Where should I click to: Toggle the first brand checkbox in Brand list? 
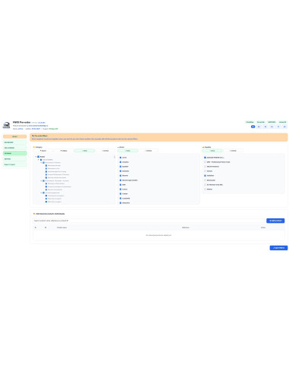pyautogui.click(x=121, y=158)
